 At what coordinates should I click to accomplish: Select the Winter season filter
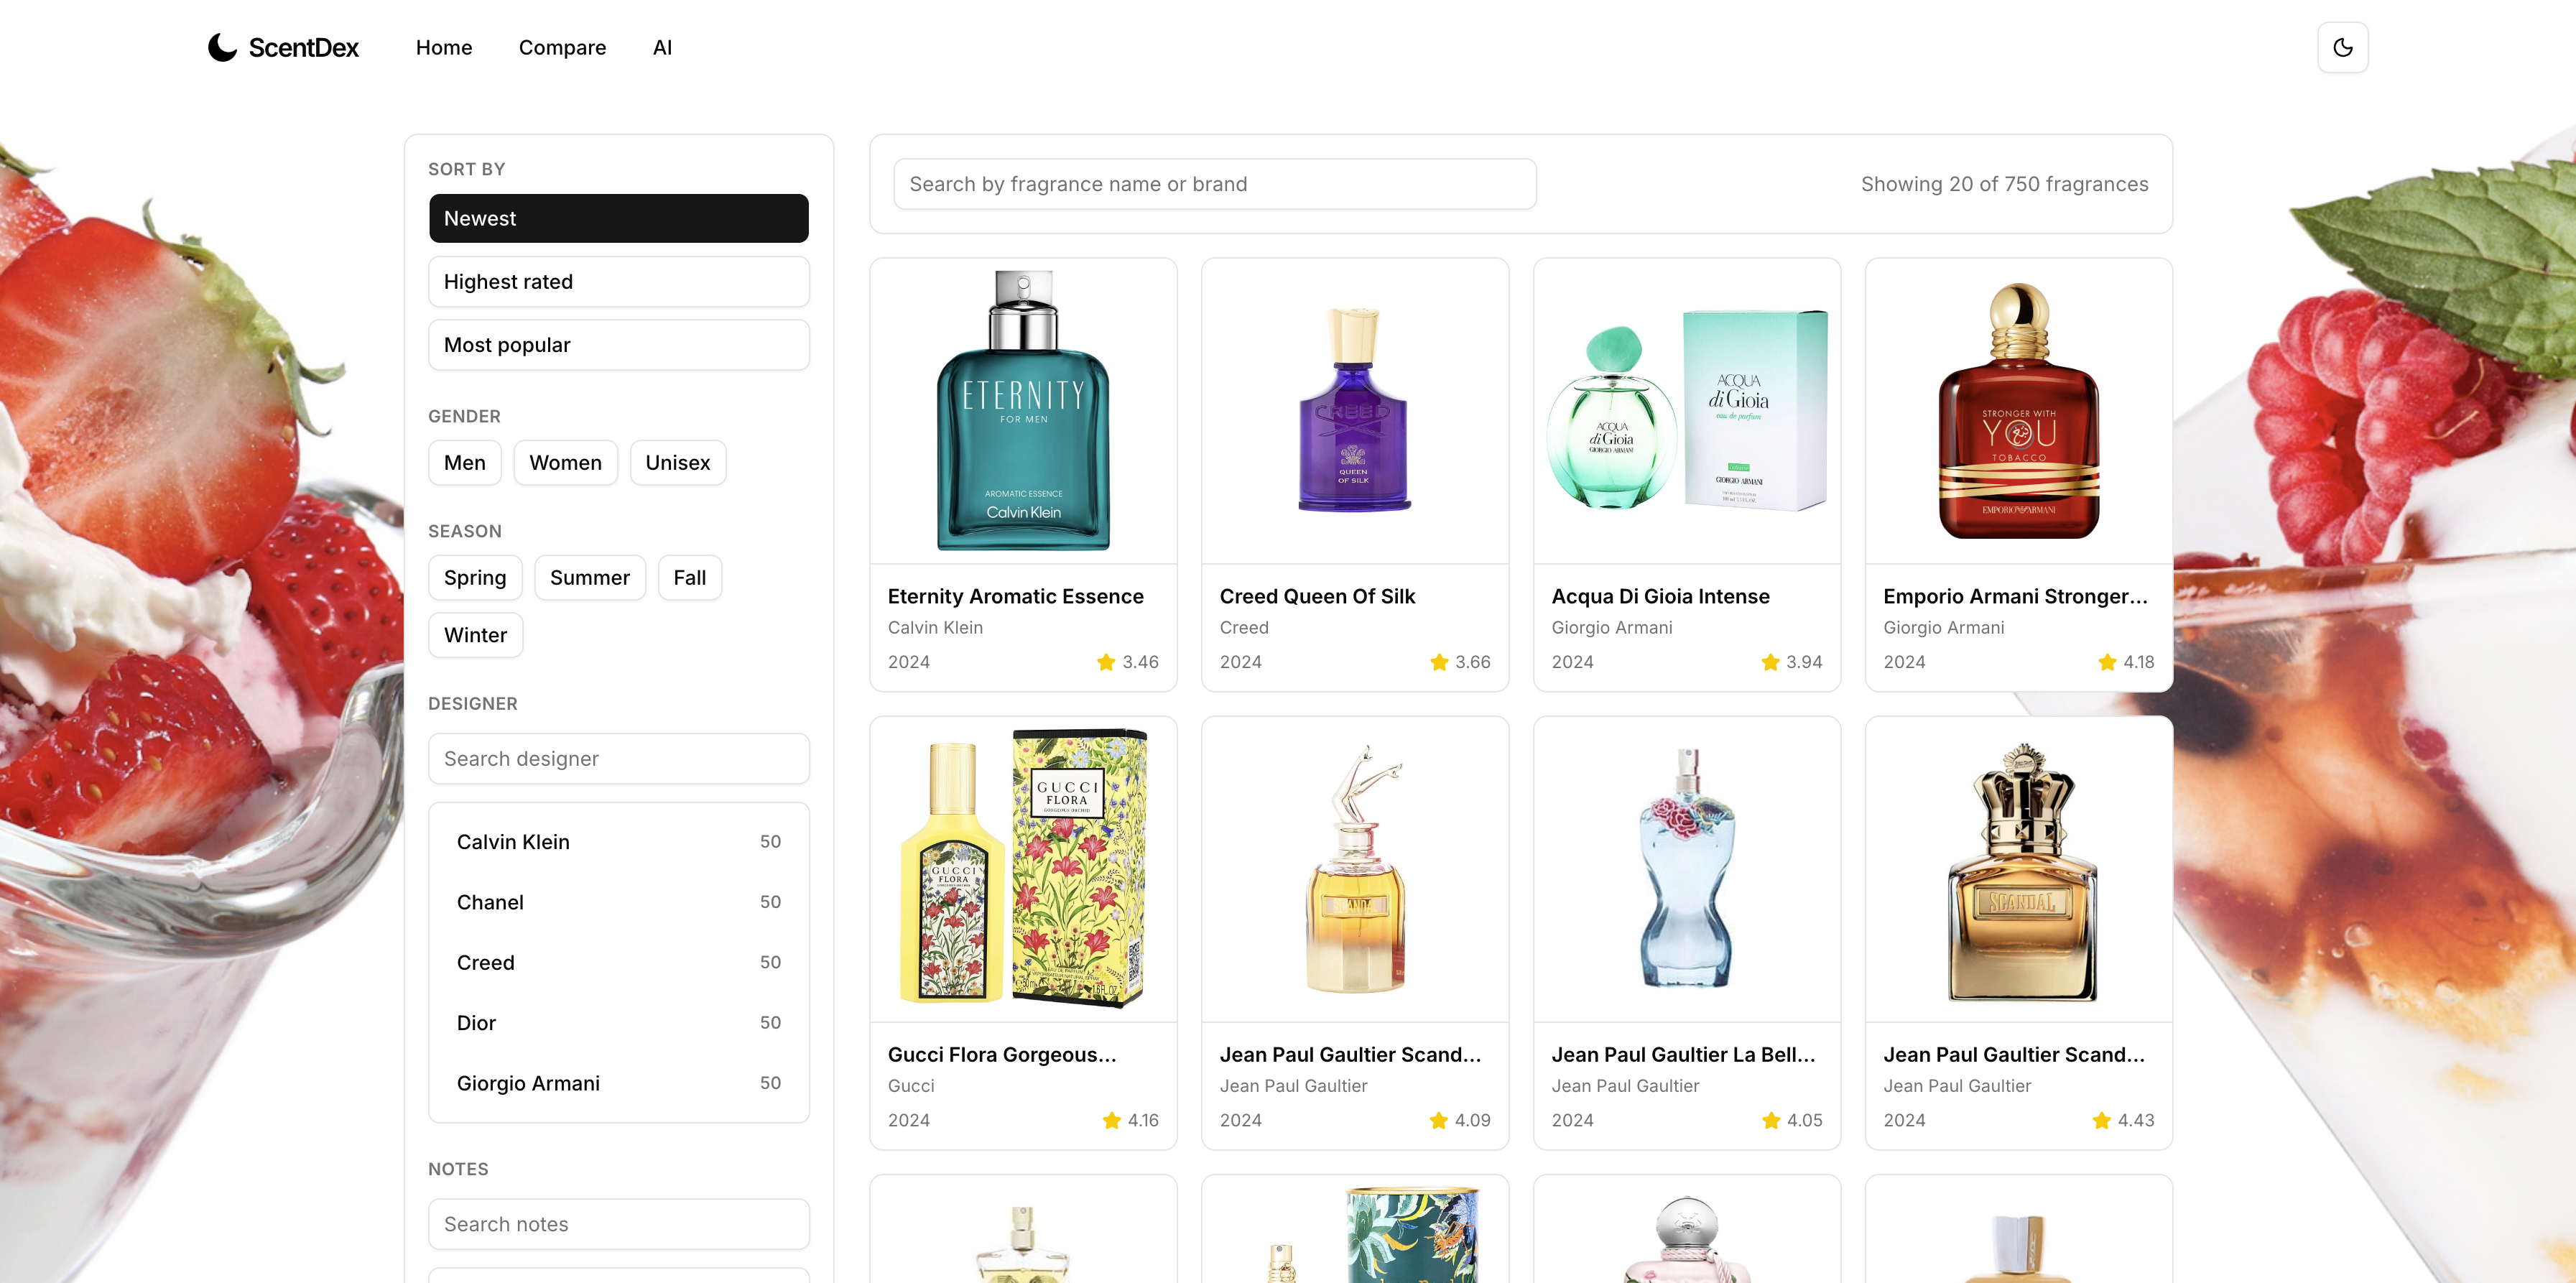(x=475, y=634)
